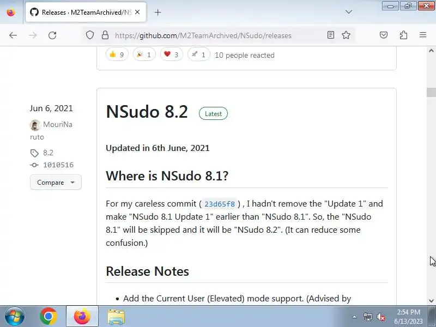The height and width of the screenshot is (327, 436).
Task: Click Updated in 6th June, 2021 text
Action: [158, 148]
